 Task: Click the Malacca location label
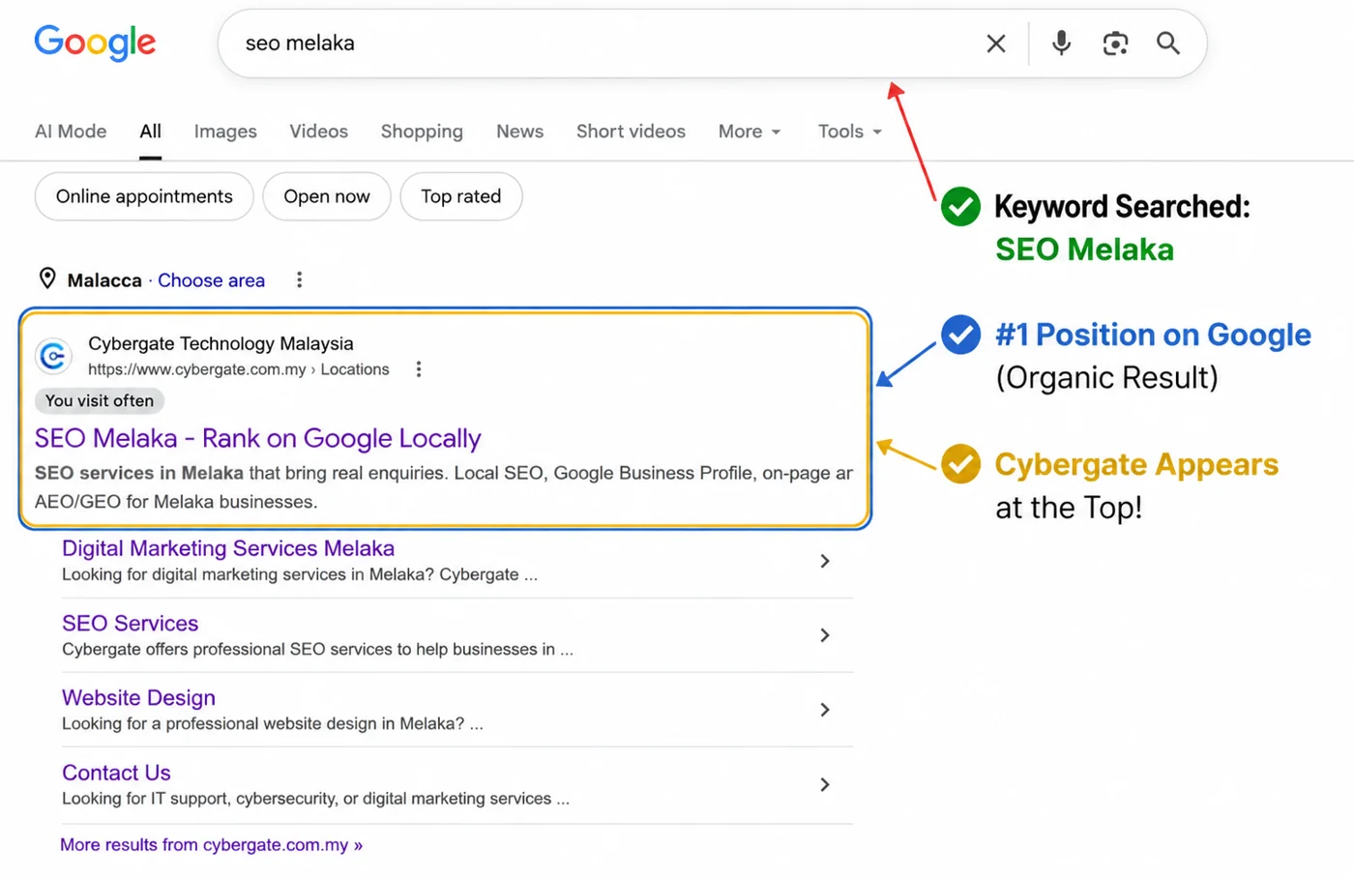(104, 280)
